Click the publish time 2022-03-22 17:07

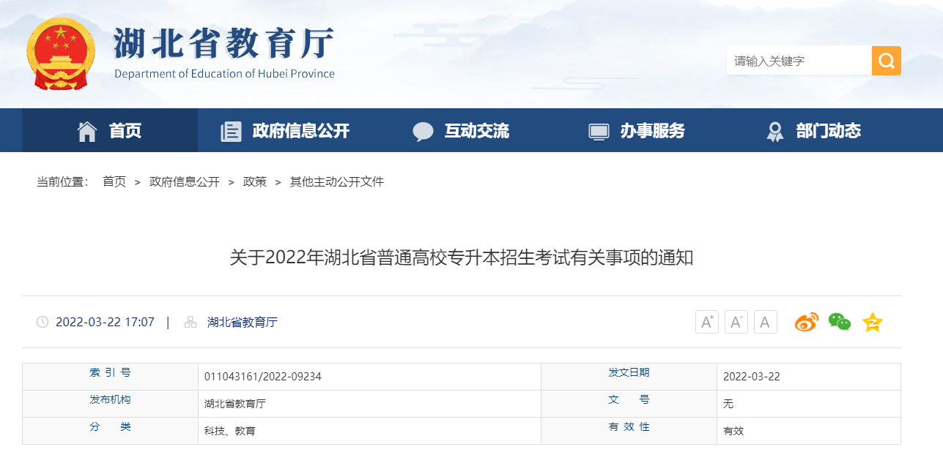(x=105, y=322)
